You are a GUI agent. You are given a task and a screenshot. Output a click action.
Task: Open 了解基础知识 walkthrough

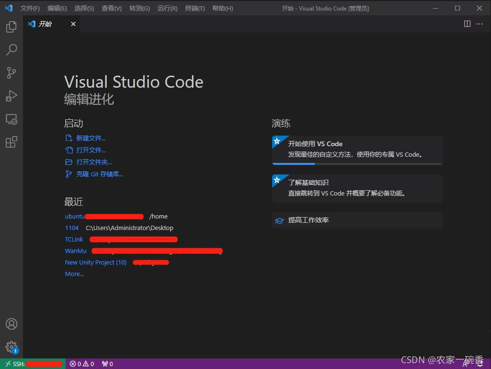point(357,188)
